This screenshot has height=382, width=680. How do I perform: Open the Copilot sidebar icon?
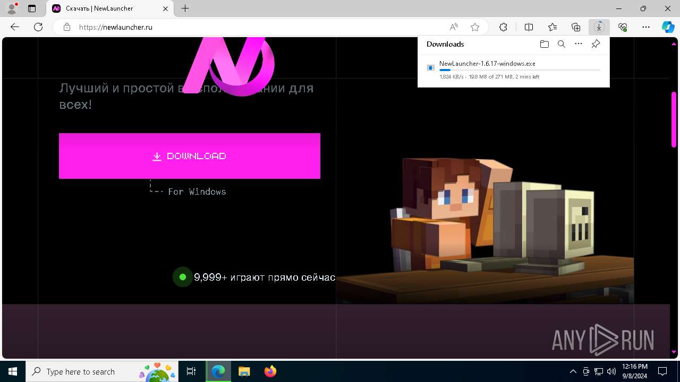pyautogui.click(x=668, y=27)
